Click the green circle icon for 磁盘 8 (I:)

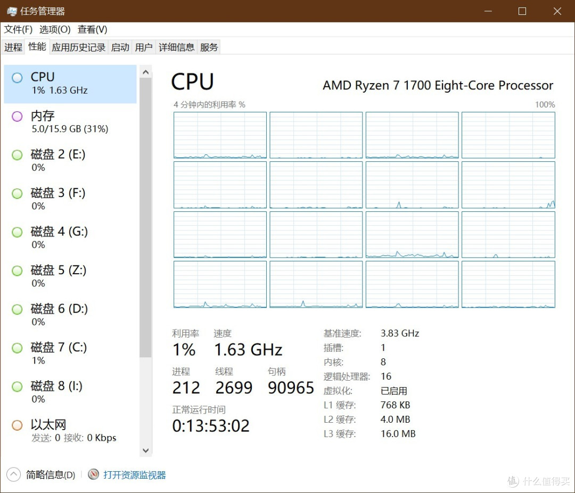[x=17, y=387]
